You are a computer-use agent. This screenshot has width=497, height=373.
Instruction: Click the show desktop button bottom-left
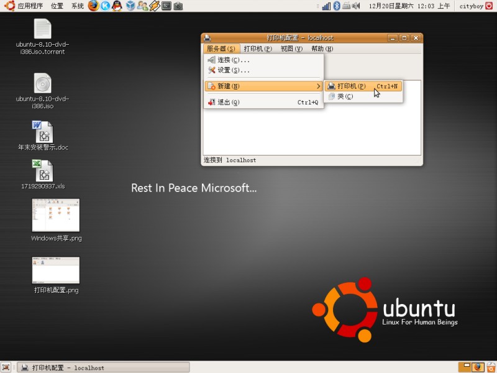pos(6,367)
